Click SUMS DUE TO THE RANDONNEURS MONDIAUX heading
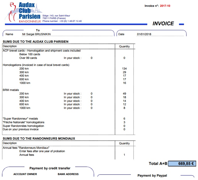This screenshot has height=180, width=198. click(39, 139)
